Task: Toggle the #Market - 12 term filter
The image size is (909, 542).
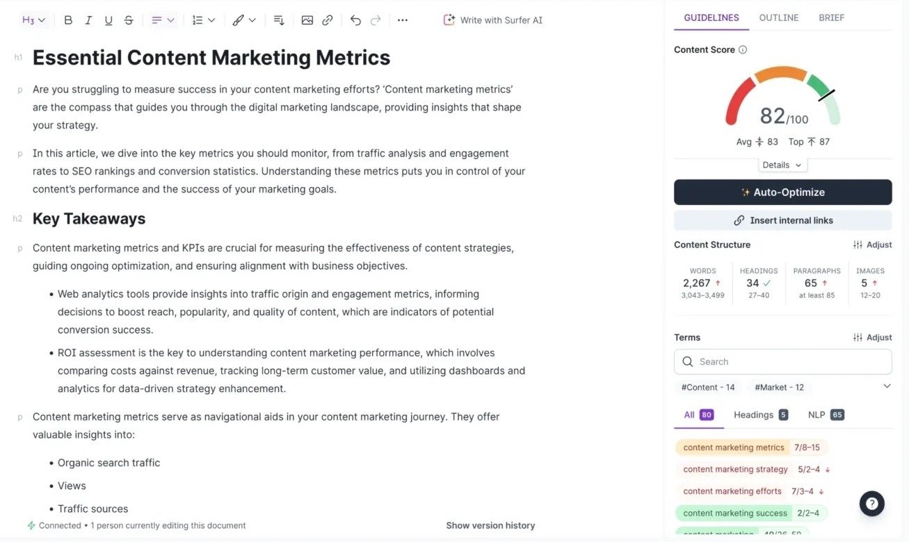Action: click(x=779, y=387)
